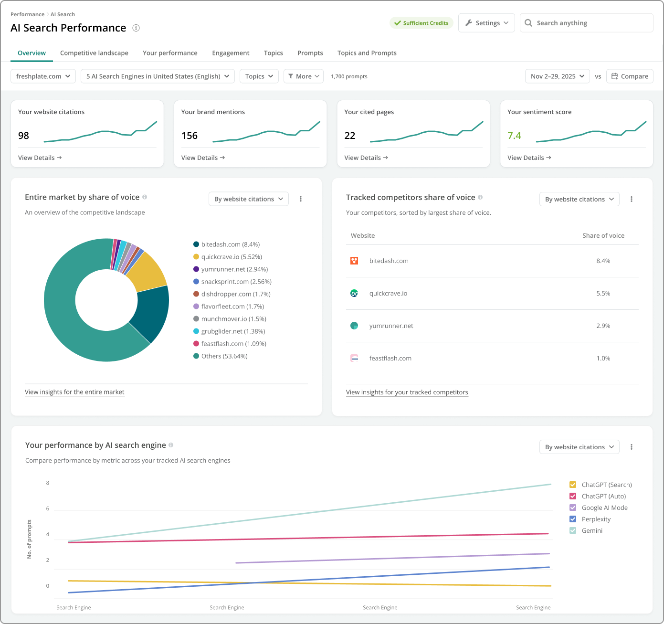This screenshot has height=624, width=664.
Task: Uncheck the ChatGPT (Search) legend checkbox
Action: [x=573, y=485]
